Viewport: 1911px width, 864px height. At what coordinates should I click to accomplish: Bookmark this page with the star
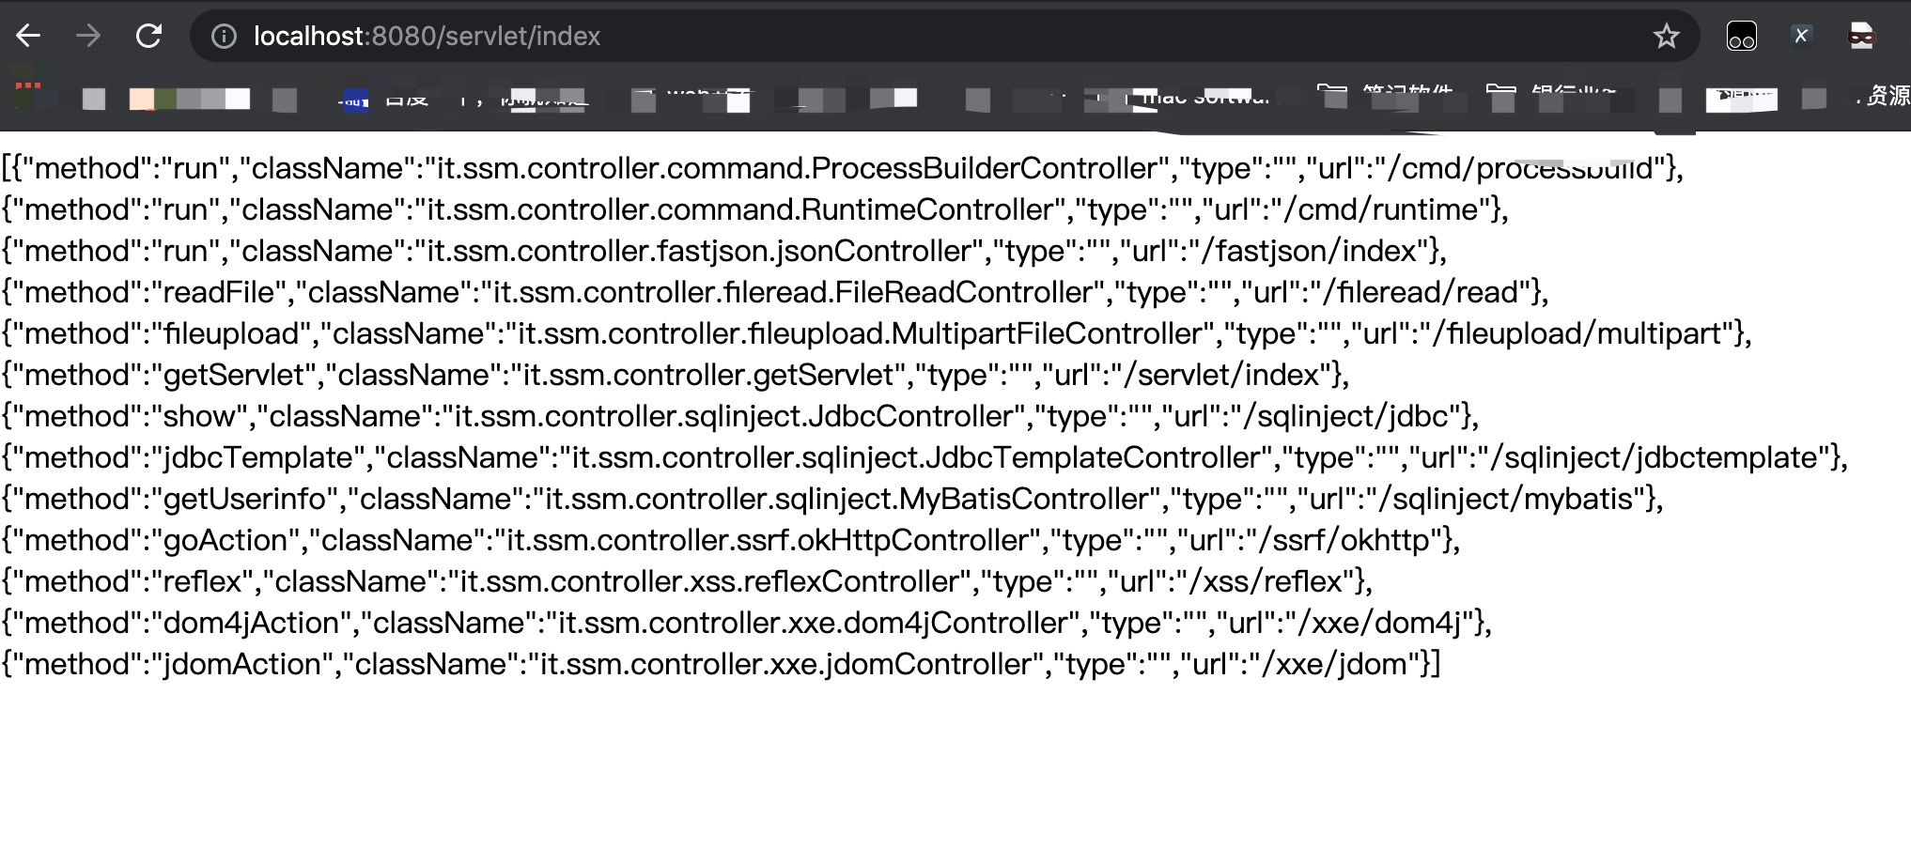click(x=1666, y=37)
